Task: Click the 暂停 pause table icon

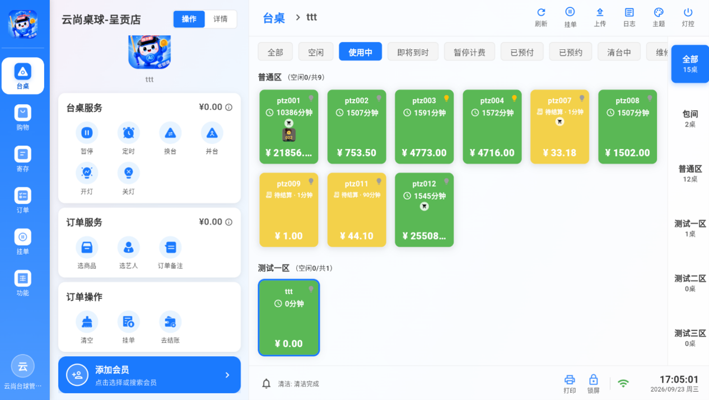Action: coord(87,133)
